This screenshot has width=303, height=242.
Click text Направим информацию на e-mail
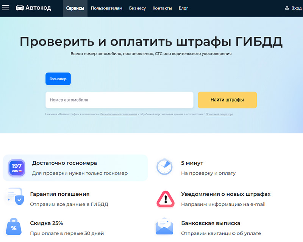pyautogui.click(x=223, y=204)
